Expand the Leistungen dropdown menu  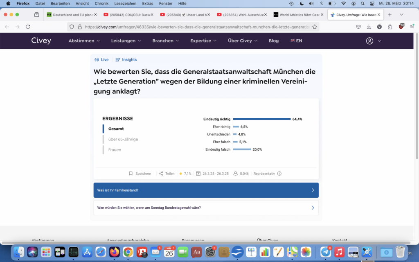click(x=126, y=41)
